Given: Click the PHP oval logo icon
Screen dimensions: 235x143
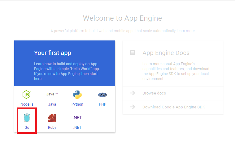Looking at the screenshot, I should (x=102, y=95).
